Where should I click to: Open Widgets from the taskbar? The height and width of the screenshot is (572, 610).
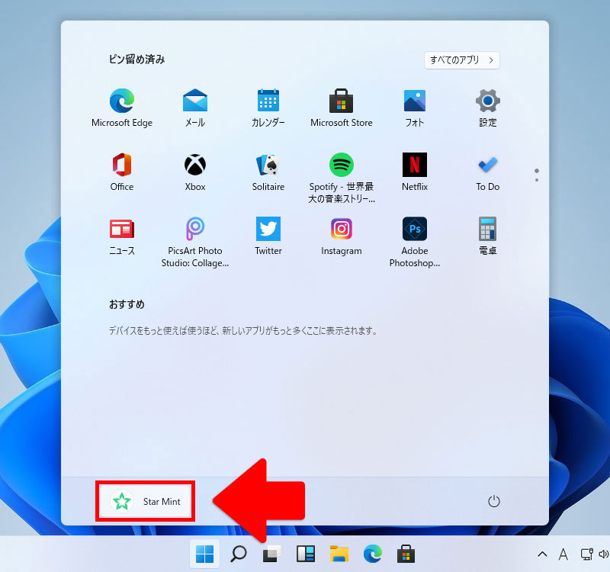click(306, 554)
